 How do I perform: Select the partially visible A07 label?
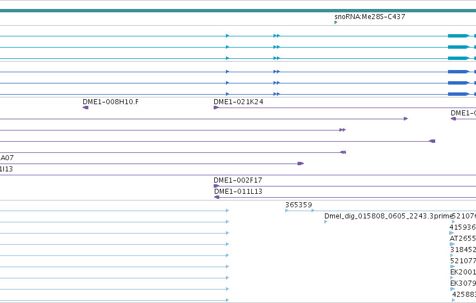pos(7,158)
